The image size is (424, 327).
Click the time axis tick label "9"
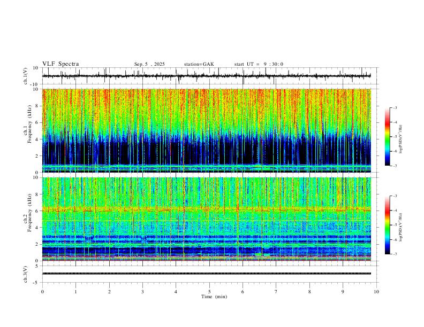[x=343, y=292]
